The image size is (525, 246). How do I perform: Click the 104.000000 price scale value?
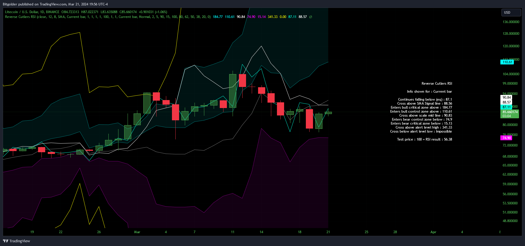(x=511, y=74)
